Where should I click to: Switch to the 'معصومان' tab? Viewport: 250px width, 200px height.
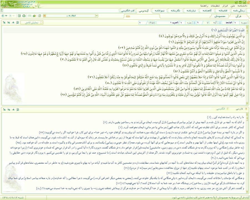coord(220,16)
